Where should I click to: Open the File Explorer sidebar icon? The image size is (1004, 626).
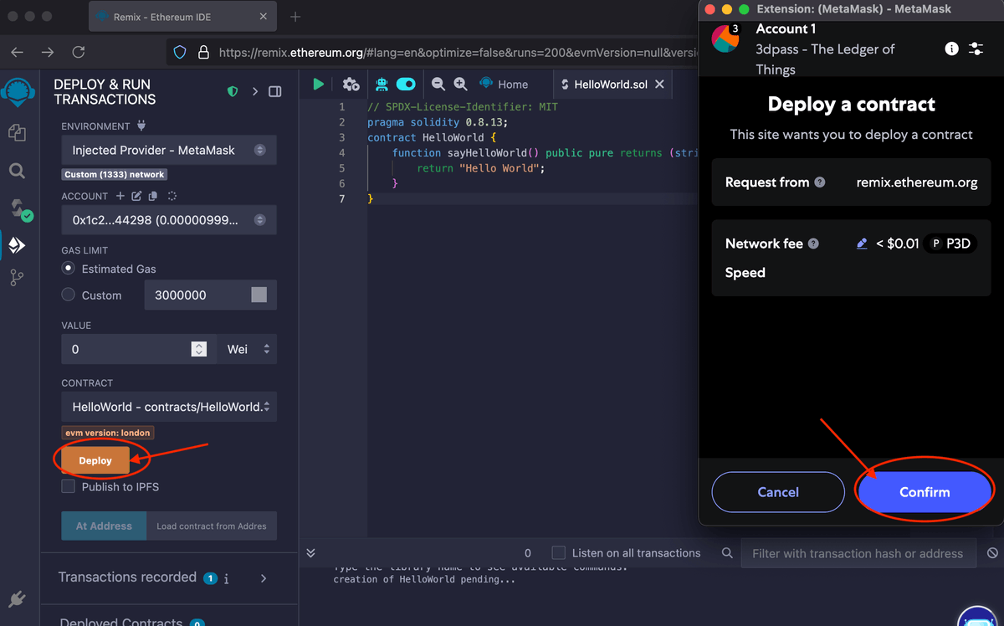(x=17, y=132)
